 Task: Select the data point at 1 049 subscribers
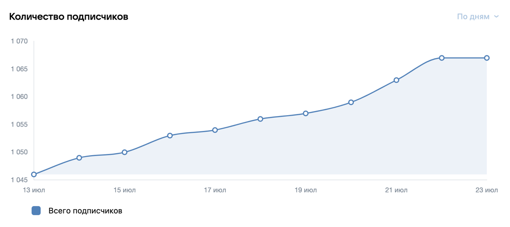pos(79,158)
